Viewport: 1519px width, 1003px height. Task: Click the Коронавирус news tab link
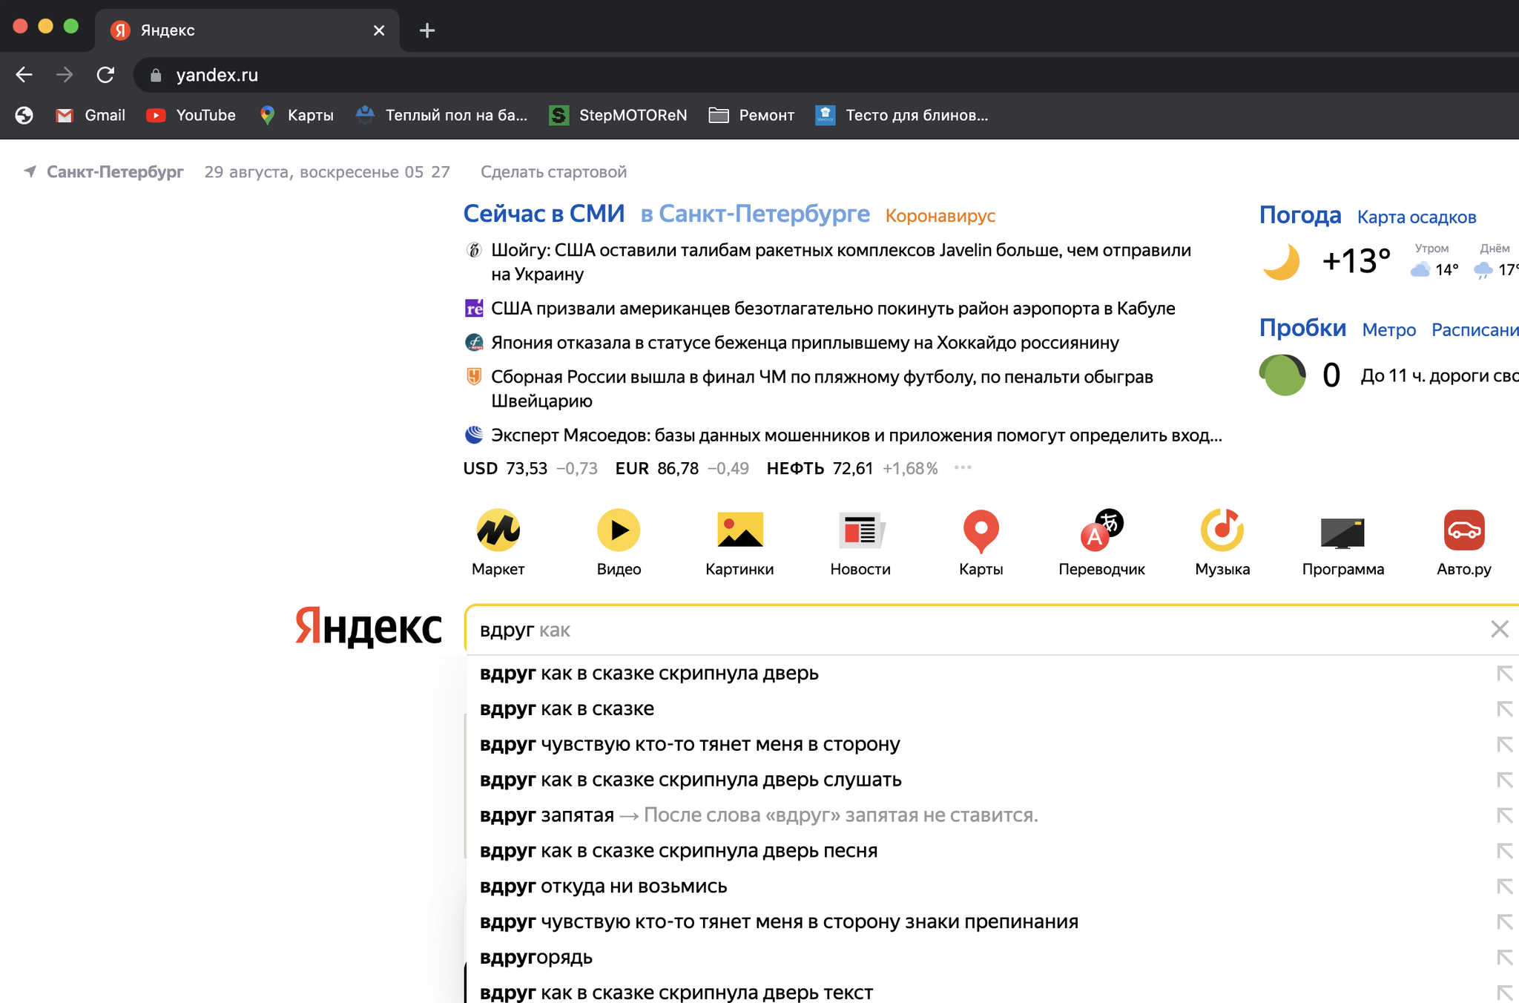tap(940, 216)
